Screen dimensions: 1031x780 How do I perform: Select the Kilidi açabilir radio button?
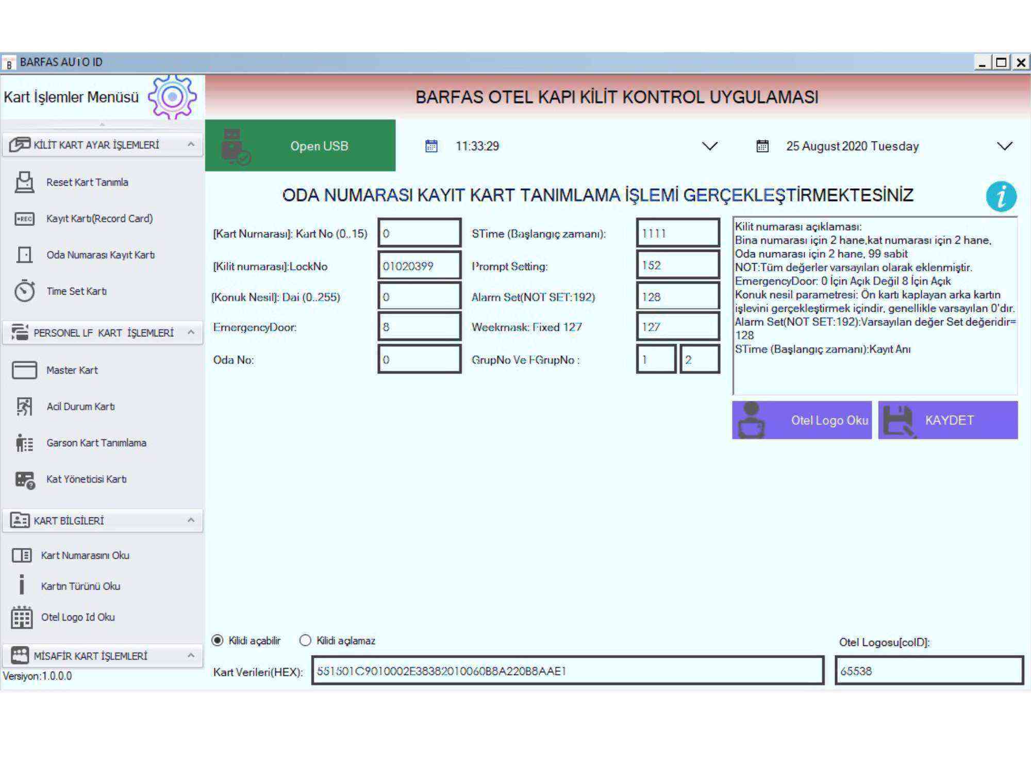[x=218, y=640]
